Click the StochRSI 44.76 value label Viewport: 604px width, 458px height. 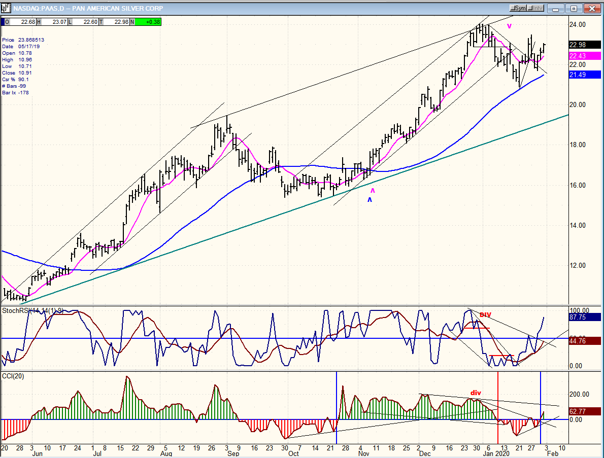coord(584,341)
